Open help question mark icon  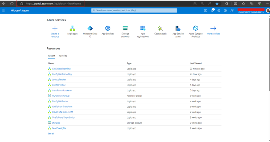pos(225,10)
